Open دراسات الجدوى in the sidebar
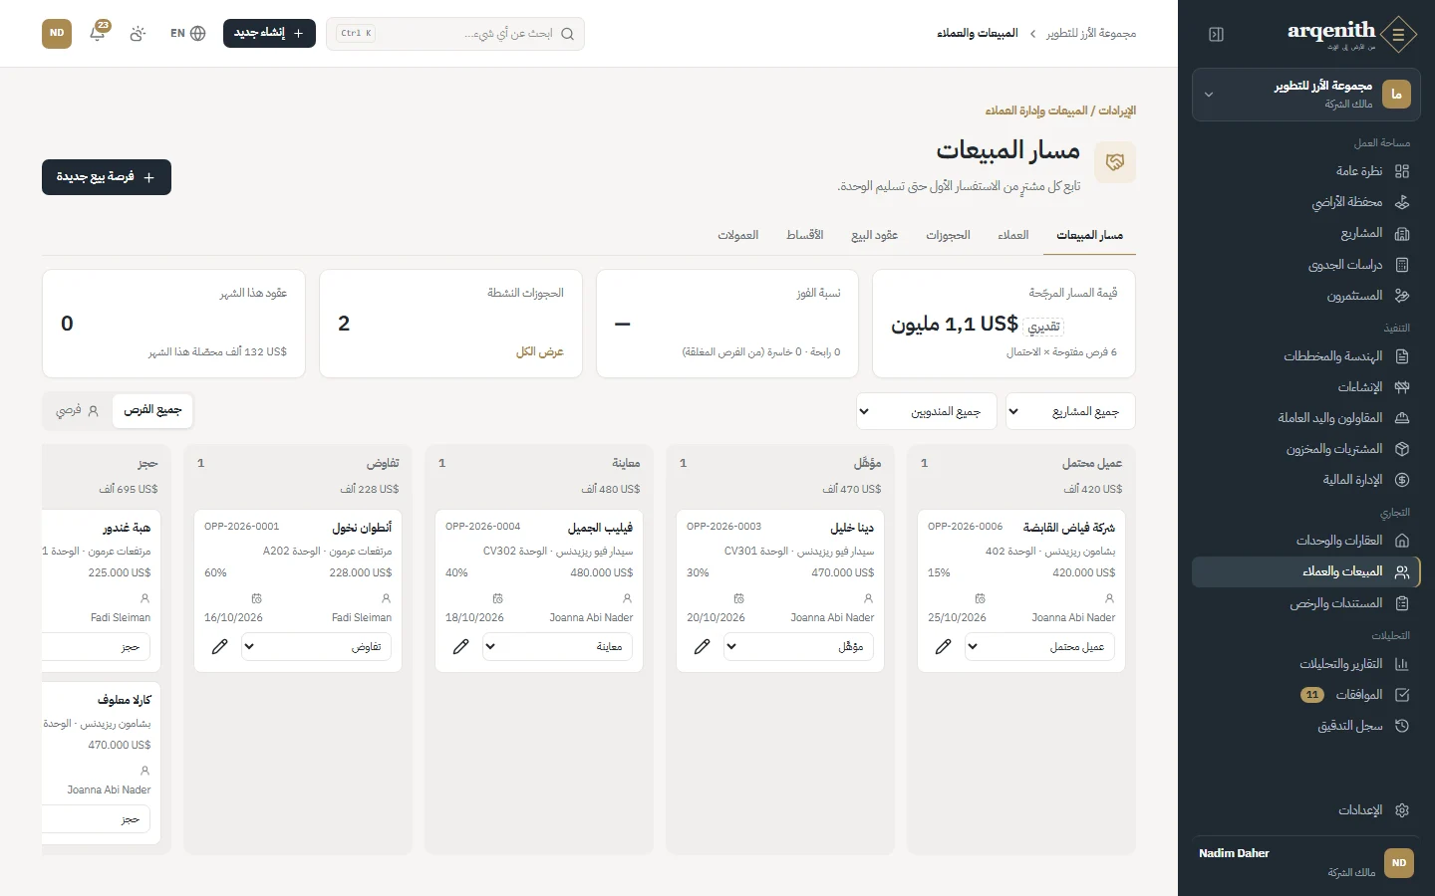This screenshot has width=1435, height=896. pos(1306,265)
